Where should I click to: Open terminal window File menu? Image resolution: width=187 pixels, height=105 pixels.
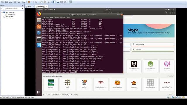click(x=44, y=17)
